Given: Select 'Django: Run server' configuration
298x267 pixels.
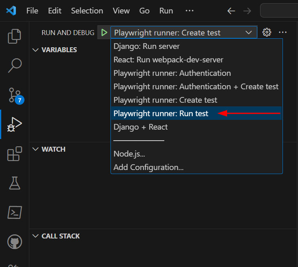Looking at the screenshot, I should coord(196,46).
